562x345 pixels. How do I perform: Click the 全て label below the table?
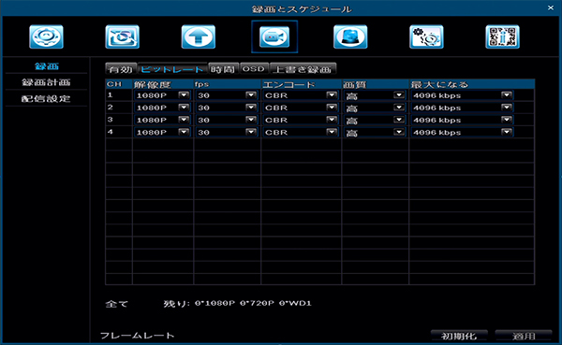117,304
